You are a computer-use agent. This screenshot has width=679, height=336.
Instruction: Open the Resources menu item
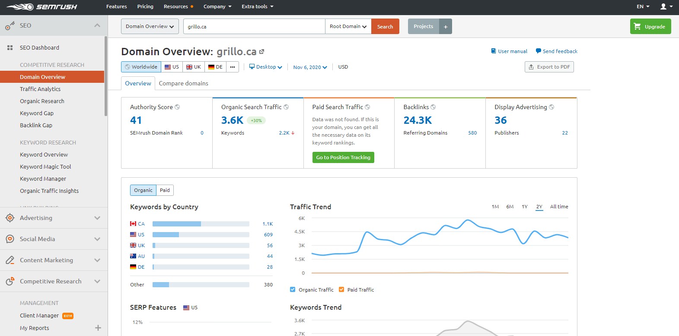[x=178, y=6]
